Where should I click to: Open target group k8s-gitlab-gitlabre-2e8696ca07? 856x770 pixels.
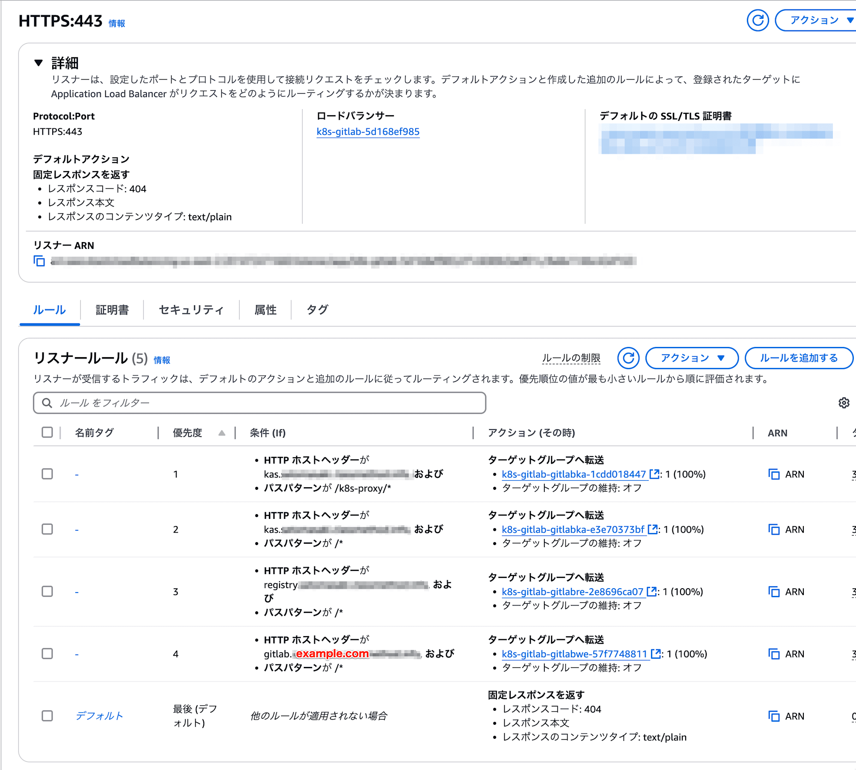pos(572,592)
